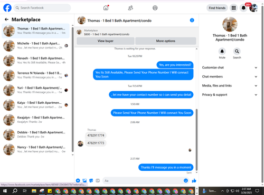The width and height of the screenshot is (264, 195).
Task: Open the Groups icon in top navigation
Action: tap(155, 8)
